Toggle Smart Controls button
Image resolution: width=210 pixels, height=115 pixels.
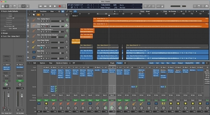click(x=20, y=6)
